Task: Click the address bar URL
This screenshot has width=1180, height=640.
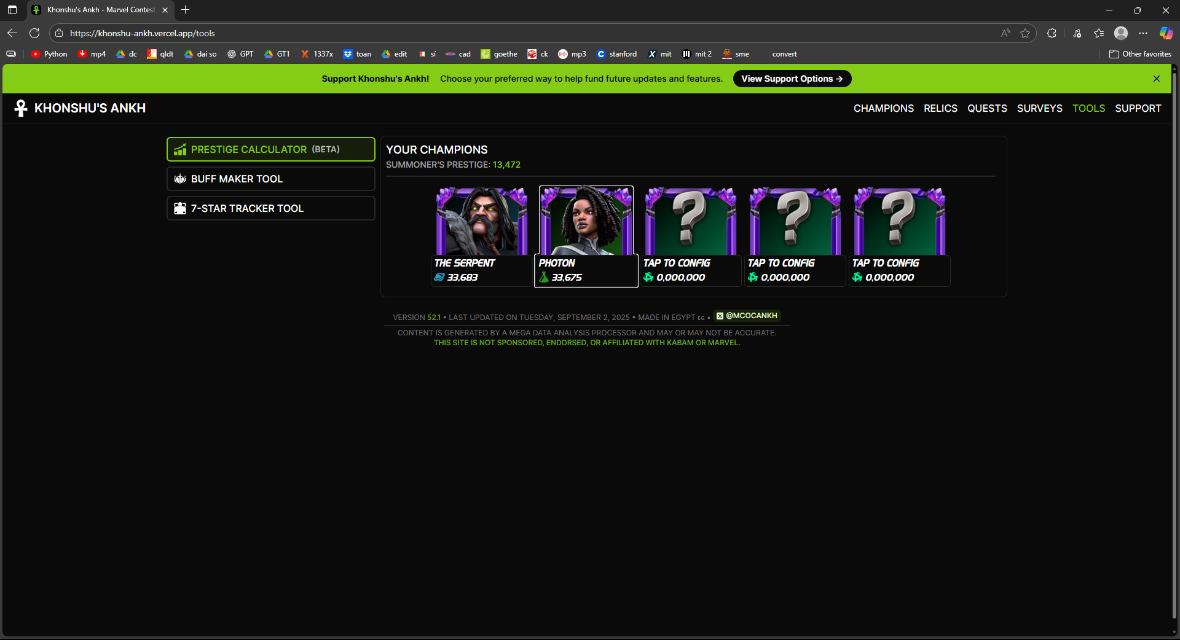Action: pos(142,33)
